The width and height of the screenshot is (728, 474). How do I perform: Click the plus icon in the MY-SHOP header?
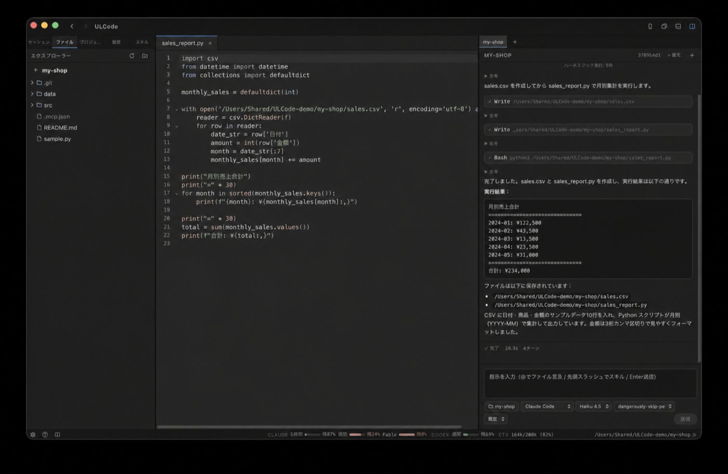692,55
